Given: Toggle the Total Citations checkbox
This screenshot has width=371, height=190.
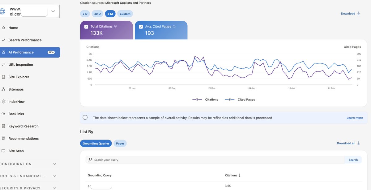Looking at the screenshot, I should point(86,26).
